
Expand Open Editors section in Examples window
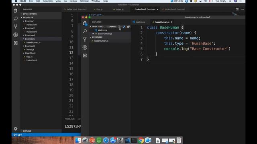pos(21,14)
